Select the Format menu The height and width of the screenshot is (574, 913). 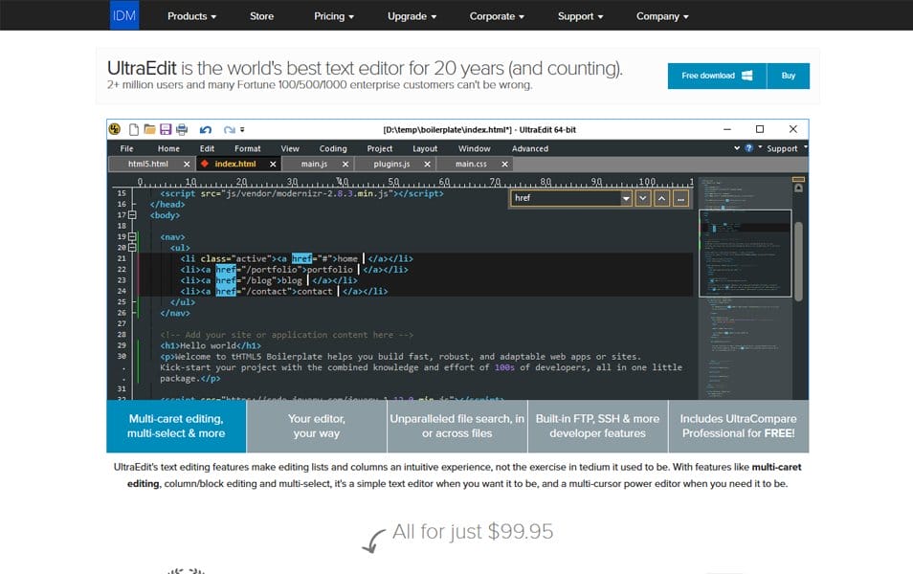(248, 148)
